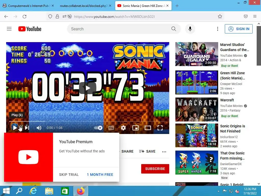Enter full screen mode
This screenshot has width=261, height=196.
160,128
